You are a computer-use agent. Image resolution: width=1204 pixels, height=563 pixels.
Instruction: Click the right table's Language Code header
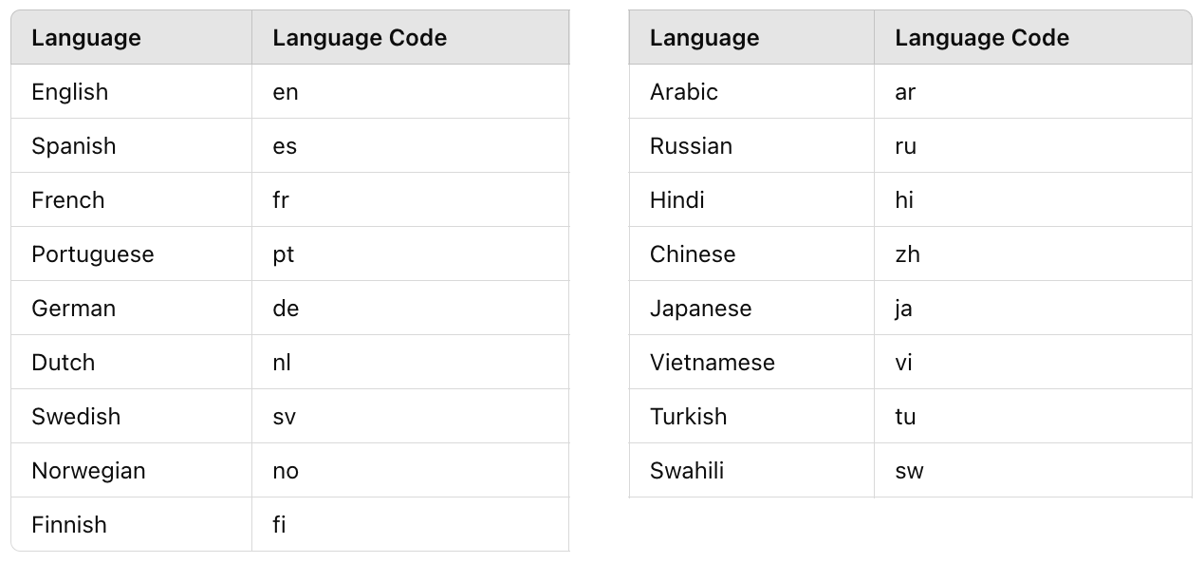(982, 38)
